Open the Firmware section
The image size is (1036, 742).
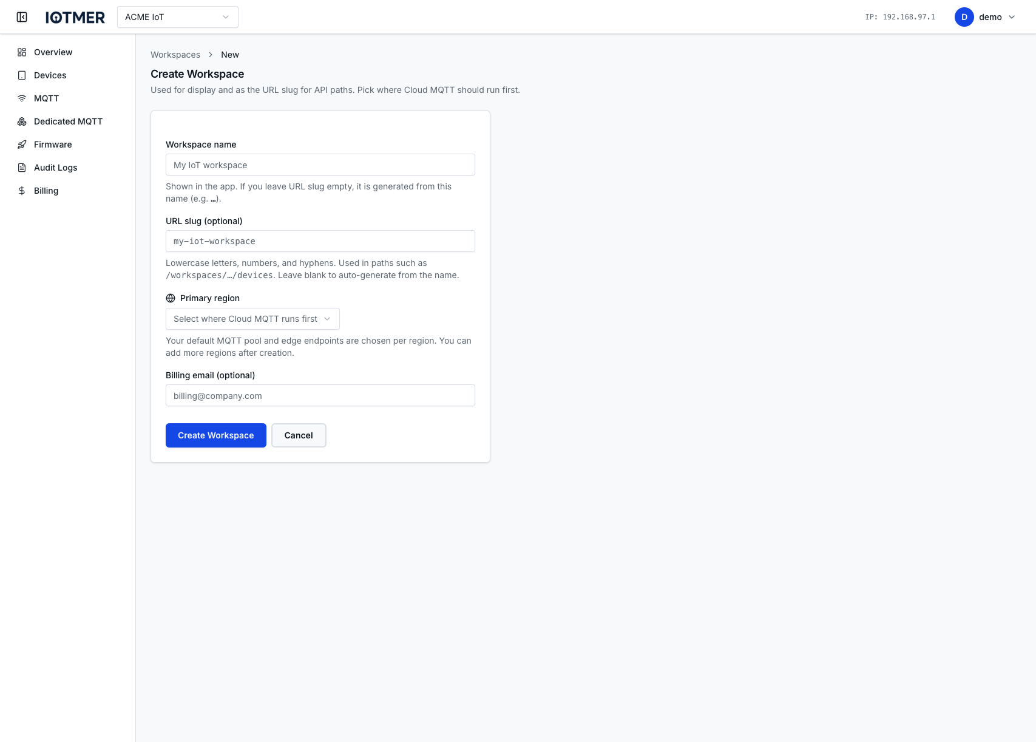53,145
